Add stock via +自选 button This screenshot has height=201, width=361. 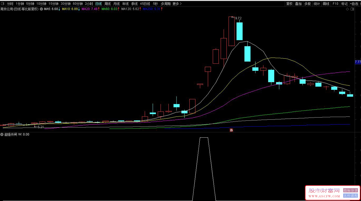tap(354, 4)
